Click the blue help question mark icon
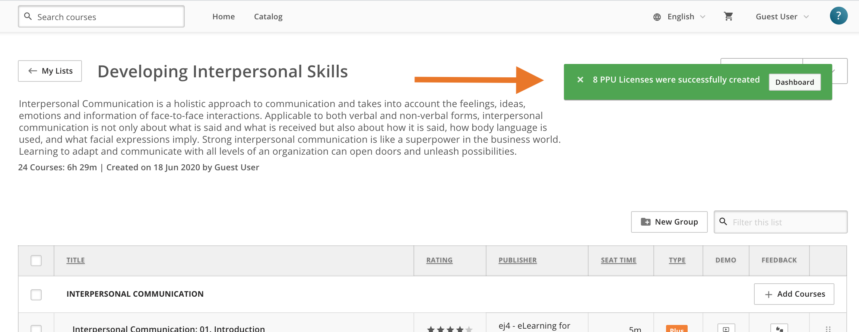This screenshot has height=332, width=859. pos(839,16)
